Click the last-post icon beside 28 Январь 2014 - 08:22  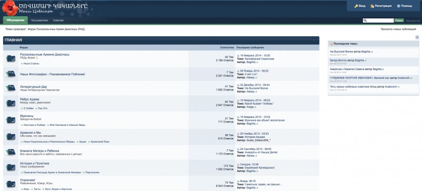pyautogui.click(x=238, y=71)
